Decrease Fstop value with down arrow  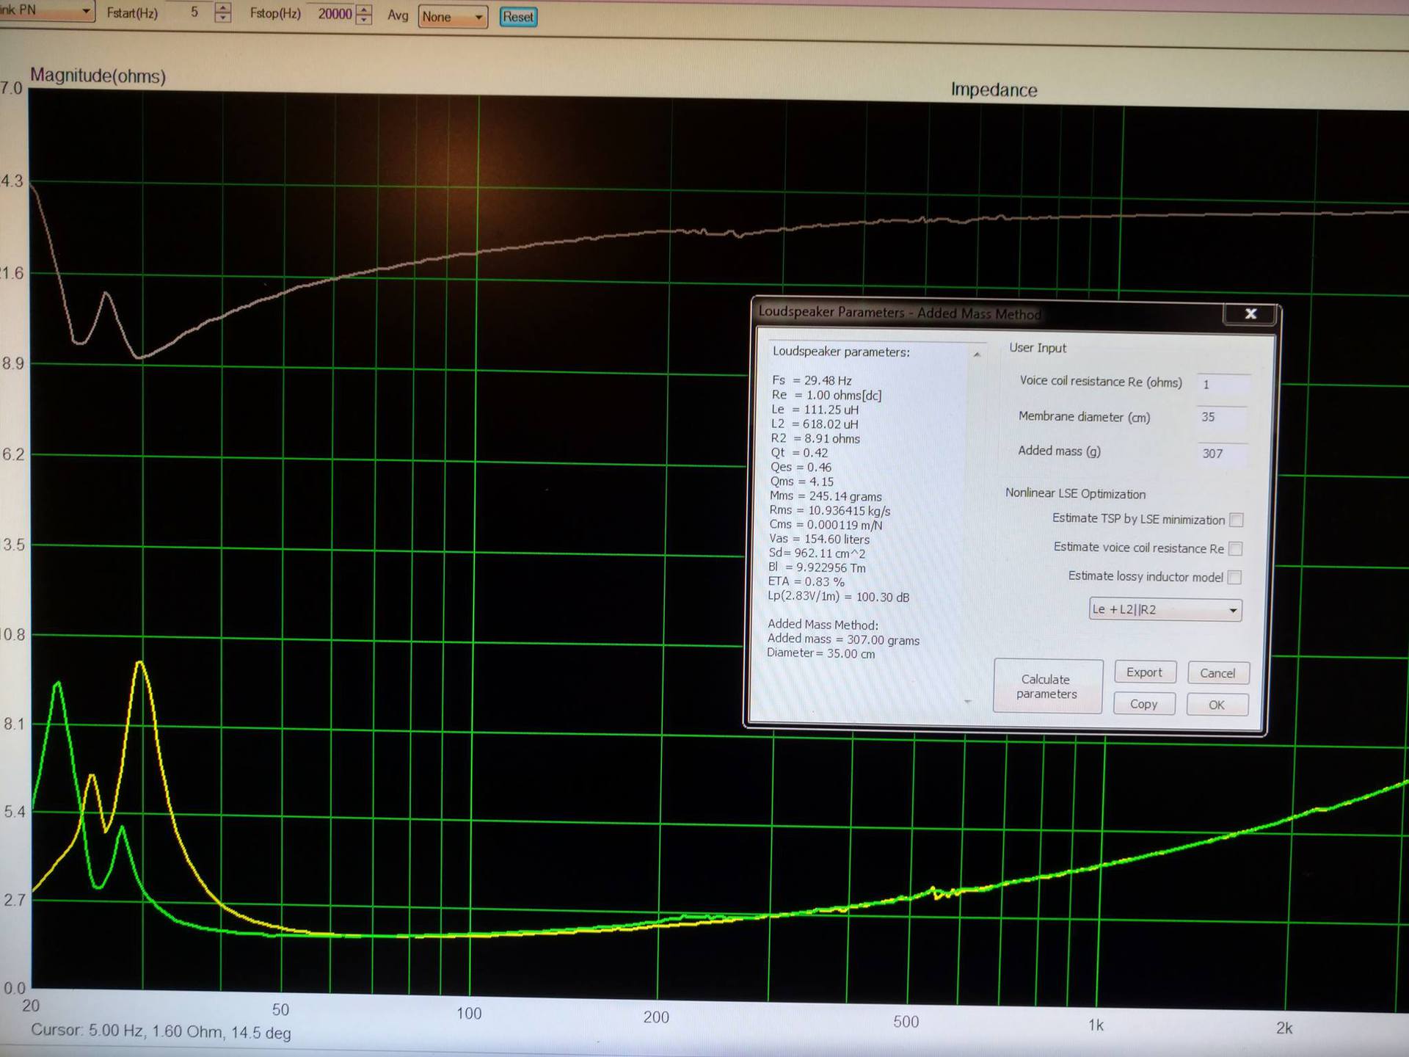tap(364, 19)
